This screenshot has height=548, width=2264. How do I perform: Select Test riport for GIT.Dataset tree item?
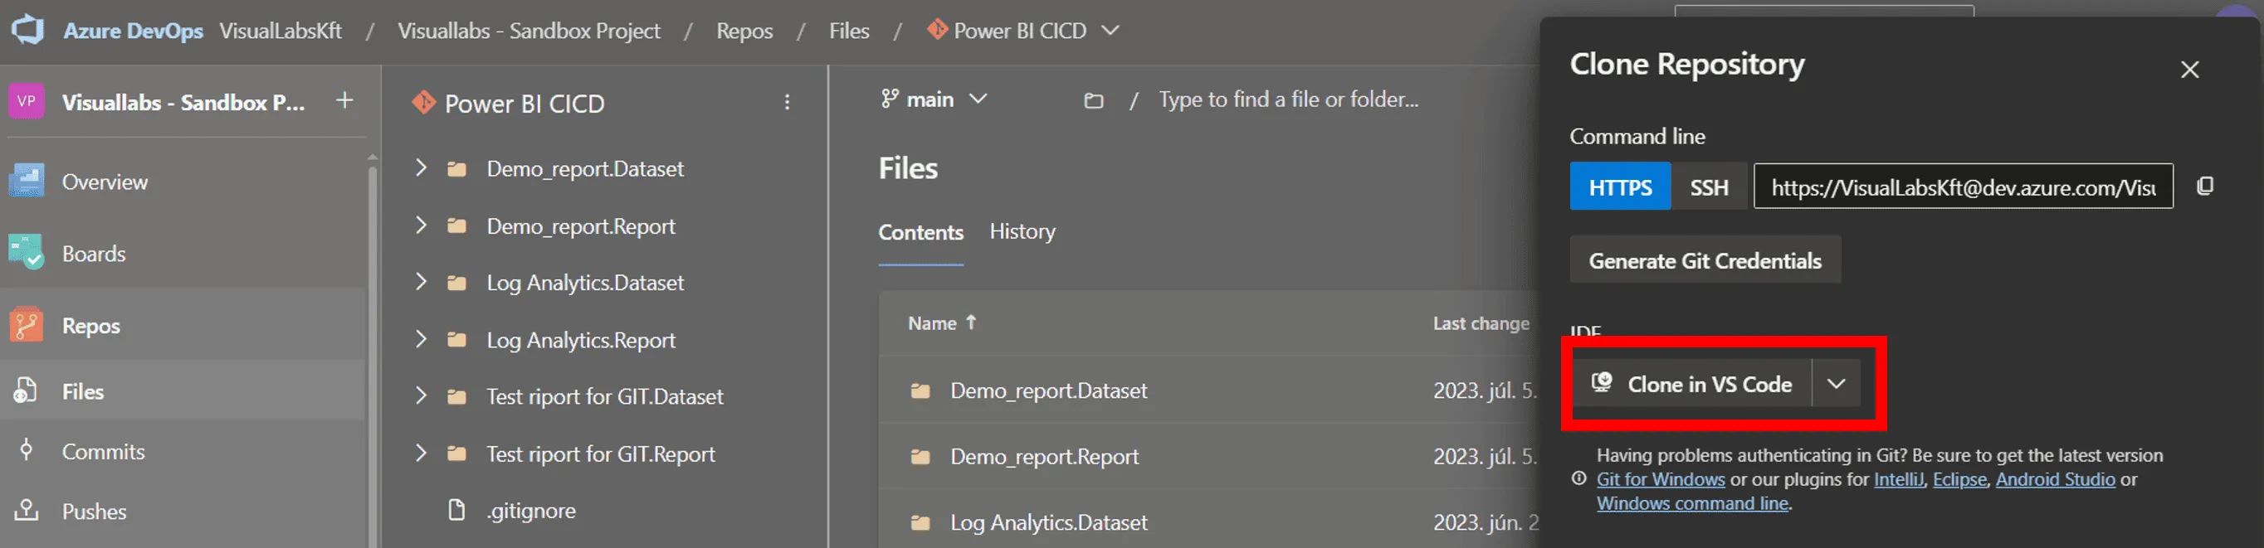(x=605, y=397)
